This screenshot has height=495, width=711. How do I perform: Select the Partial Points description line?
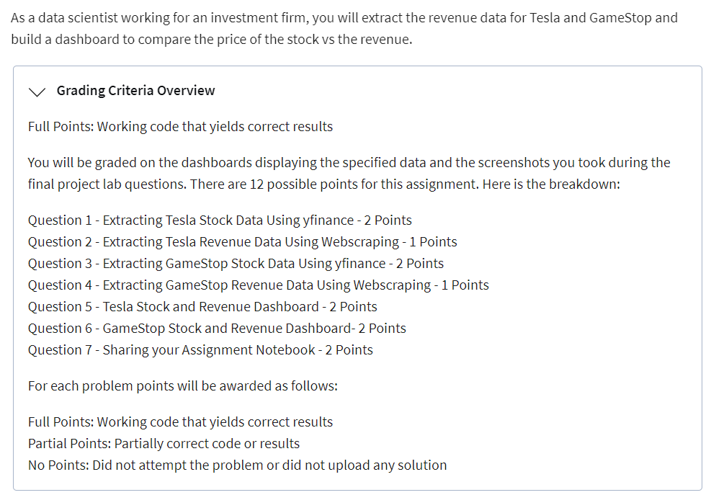[164, 444]
